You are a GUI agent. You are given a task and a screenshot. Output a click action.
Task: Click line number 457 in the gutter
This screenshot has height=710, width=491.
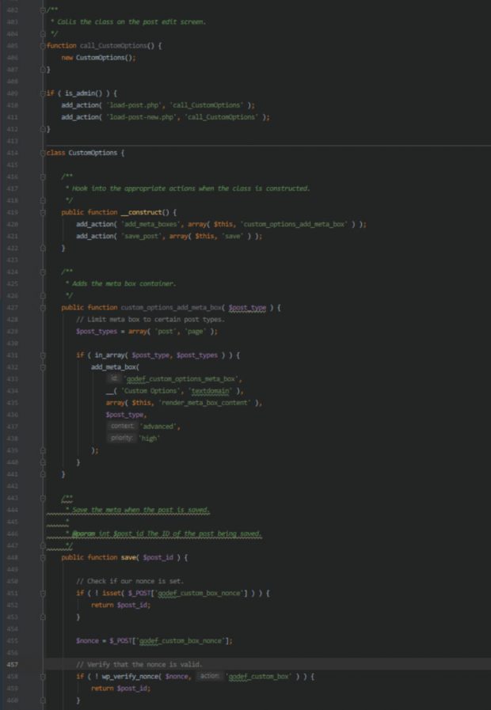pos(12,664)
